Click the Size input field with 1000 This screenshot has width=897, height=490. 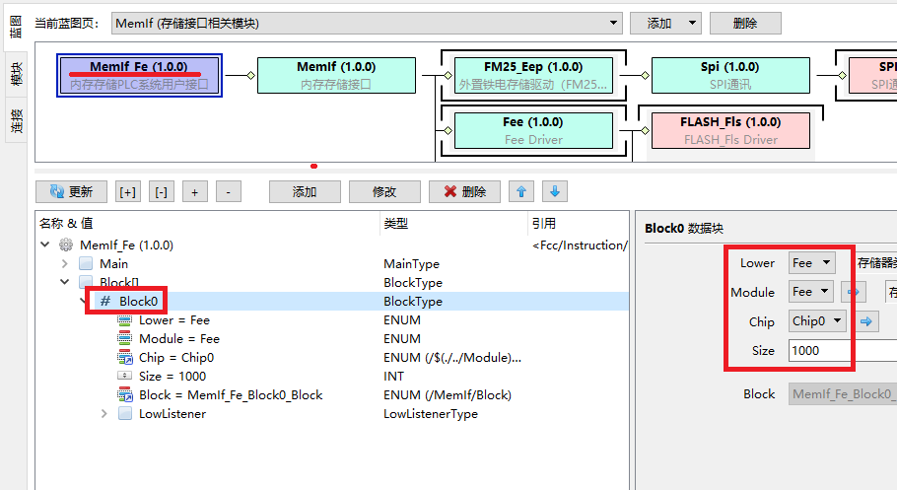coord(818,350)
